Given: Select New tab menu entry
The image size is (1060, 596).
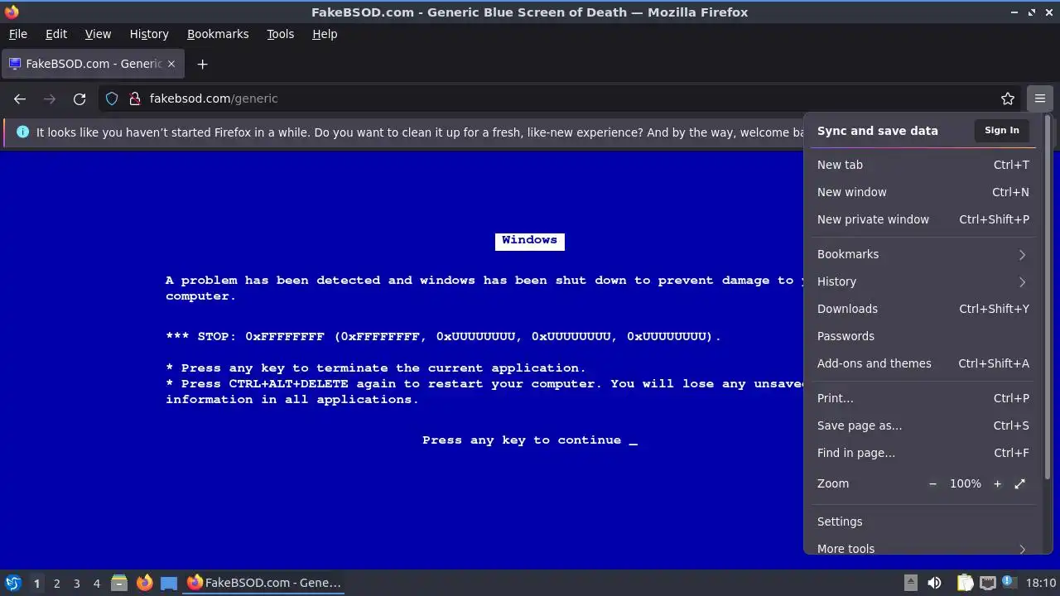Looking at the screenshot, I should tap(923, 165).
